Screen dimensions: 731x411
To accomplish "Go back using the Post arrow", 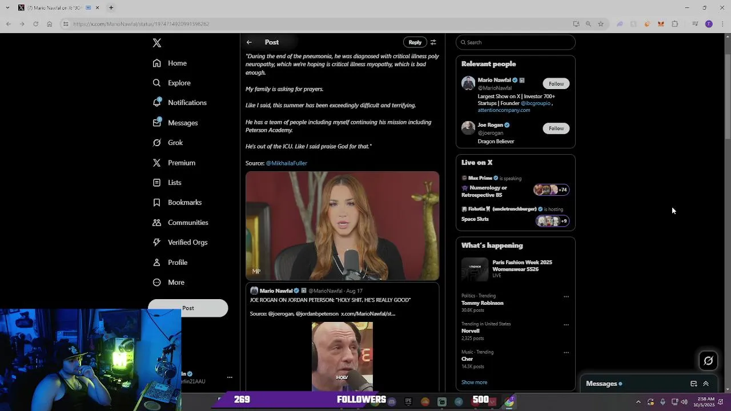I will (x=249, y=42).
